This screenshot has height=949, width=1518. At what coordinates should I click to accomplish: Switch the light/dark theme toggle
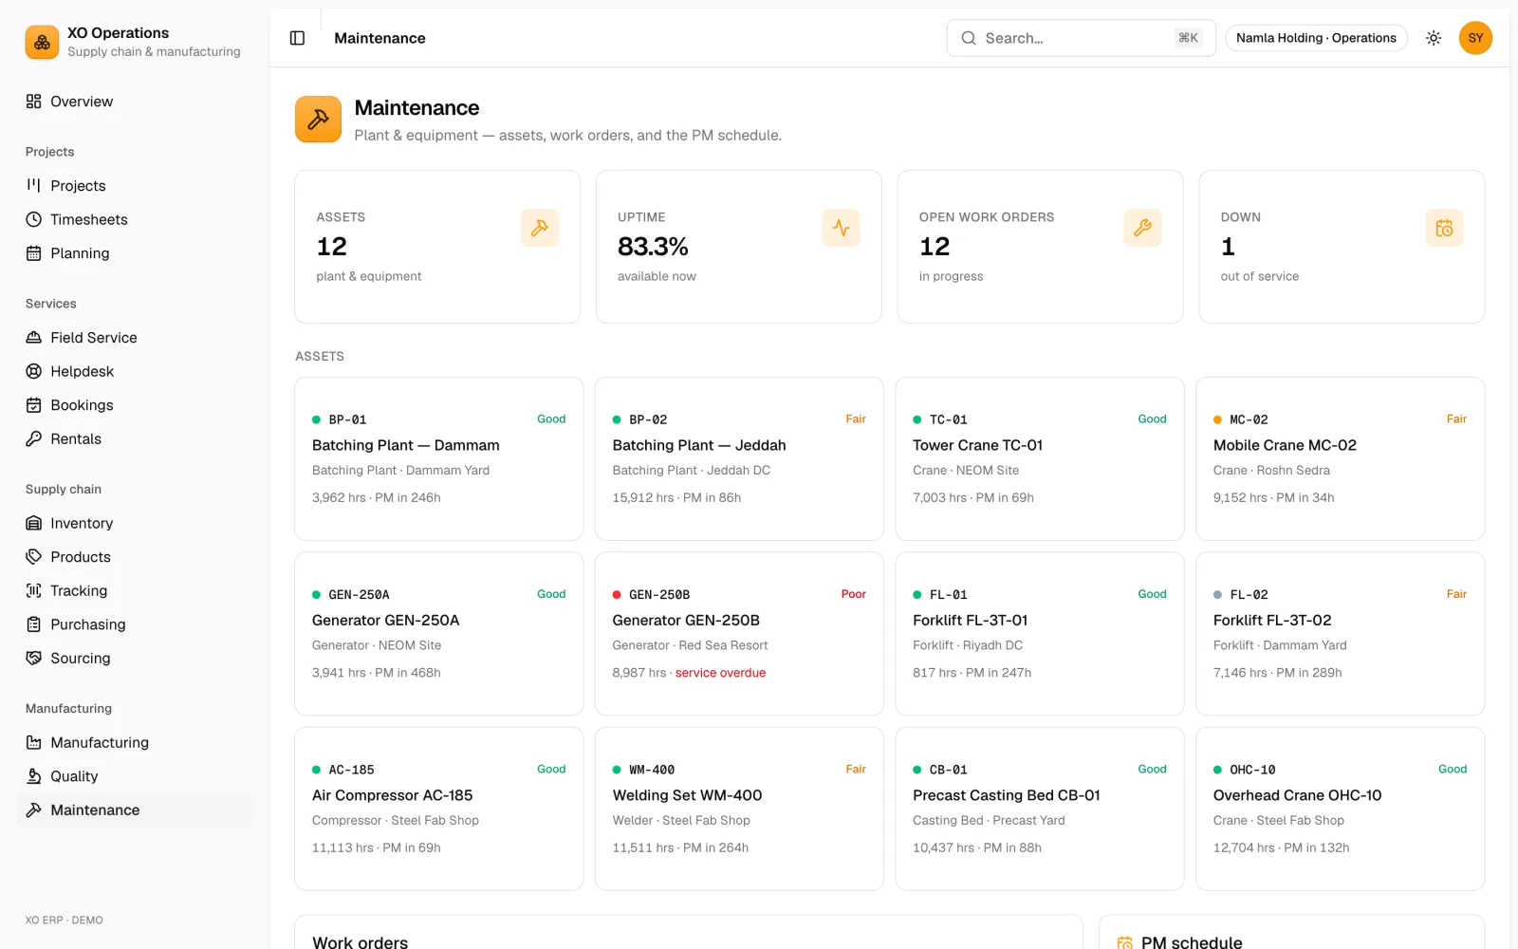(1434, 38)
